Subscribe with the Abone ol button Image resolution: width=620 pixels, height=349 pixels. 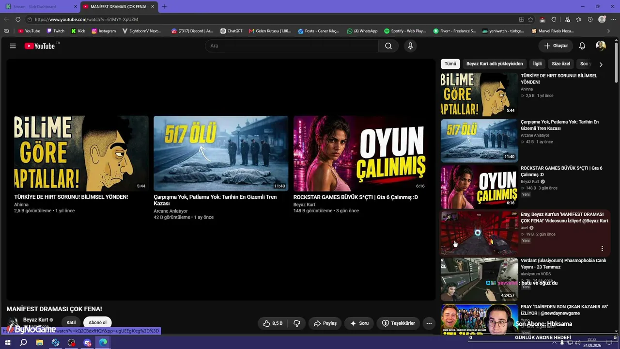[97, 323]
